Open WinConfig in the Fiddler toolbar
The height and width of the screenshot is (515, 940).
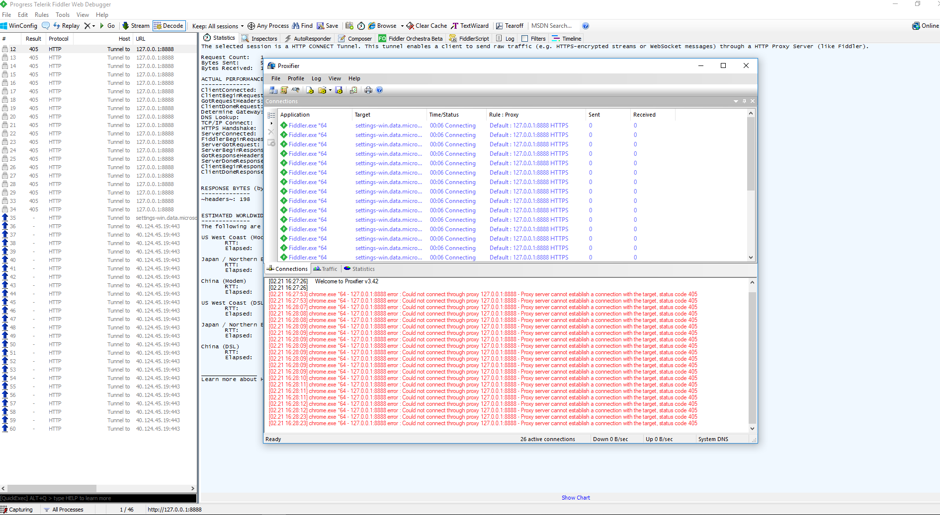point(19,26)
